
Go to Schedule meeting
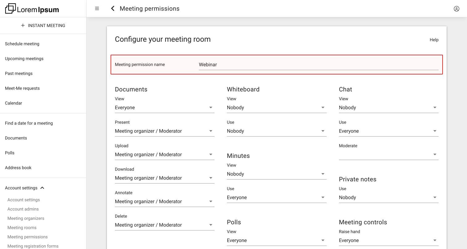(x=22, y=44)
